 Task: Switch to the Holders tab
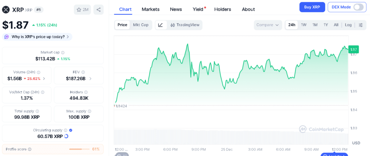pos(223,9)
